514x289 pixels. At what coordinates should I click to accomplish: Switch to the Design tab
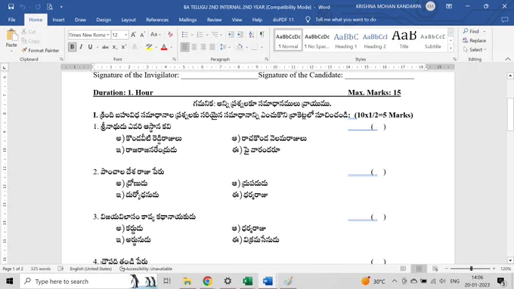point(104,20)
